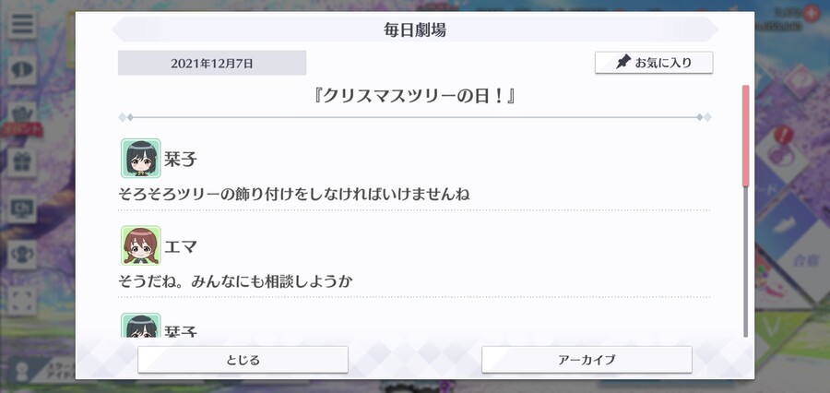Open the present gift box icon
This screenshot has height=393, width=830.
tap(22, 162)
